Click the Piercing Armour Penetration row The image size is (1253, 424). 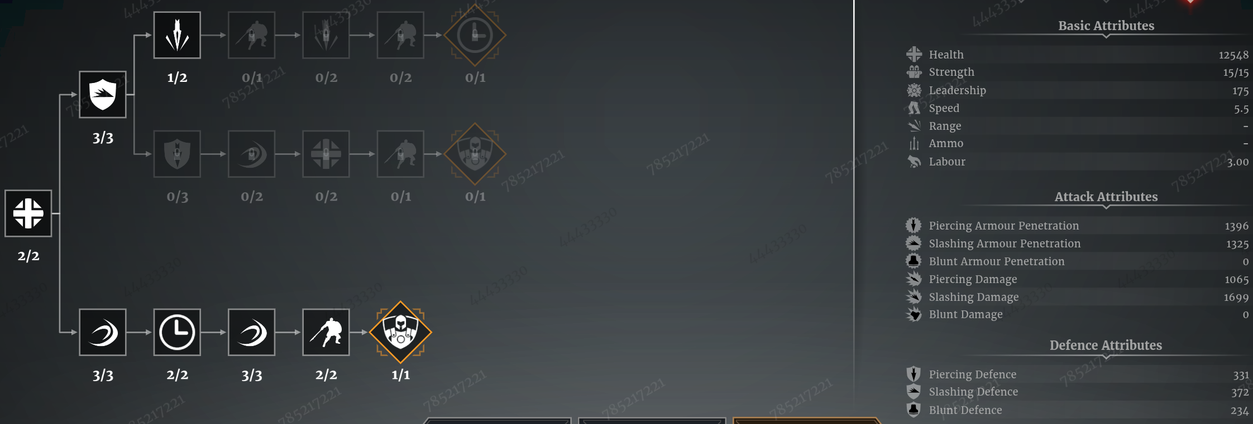coord(1077,226)
